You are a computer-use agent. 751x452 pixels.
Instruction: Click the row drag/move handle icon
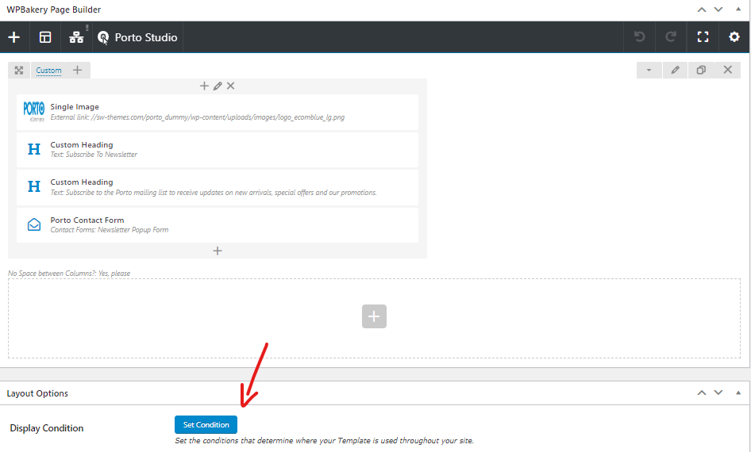(x=19, y=71)
